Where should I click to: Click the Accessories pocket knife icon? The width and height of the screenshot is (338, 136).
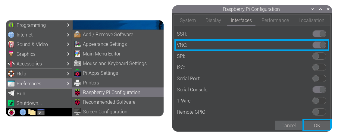11,64
